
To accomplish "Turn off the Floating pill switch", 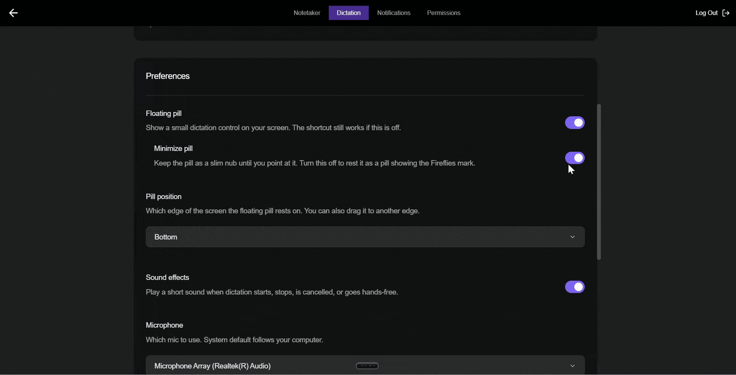I will click(575, 123).
